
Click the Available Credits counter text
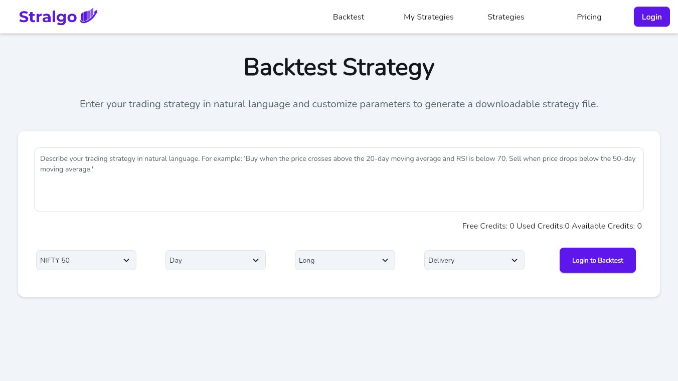tap(606, 226)
